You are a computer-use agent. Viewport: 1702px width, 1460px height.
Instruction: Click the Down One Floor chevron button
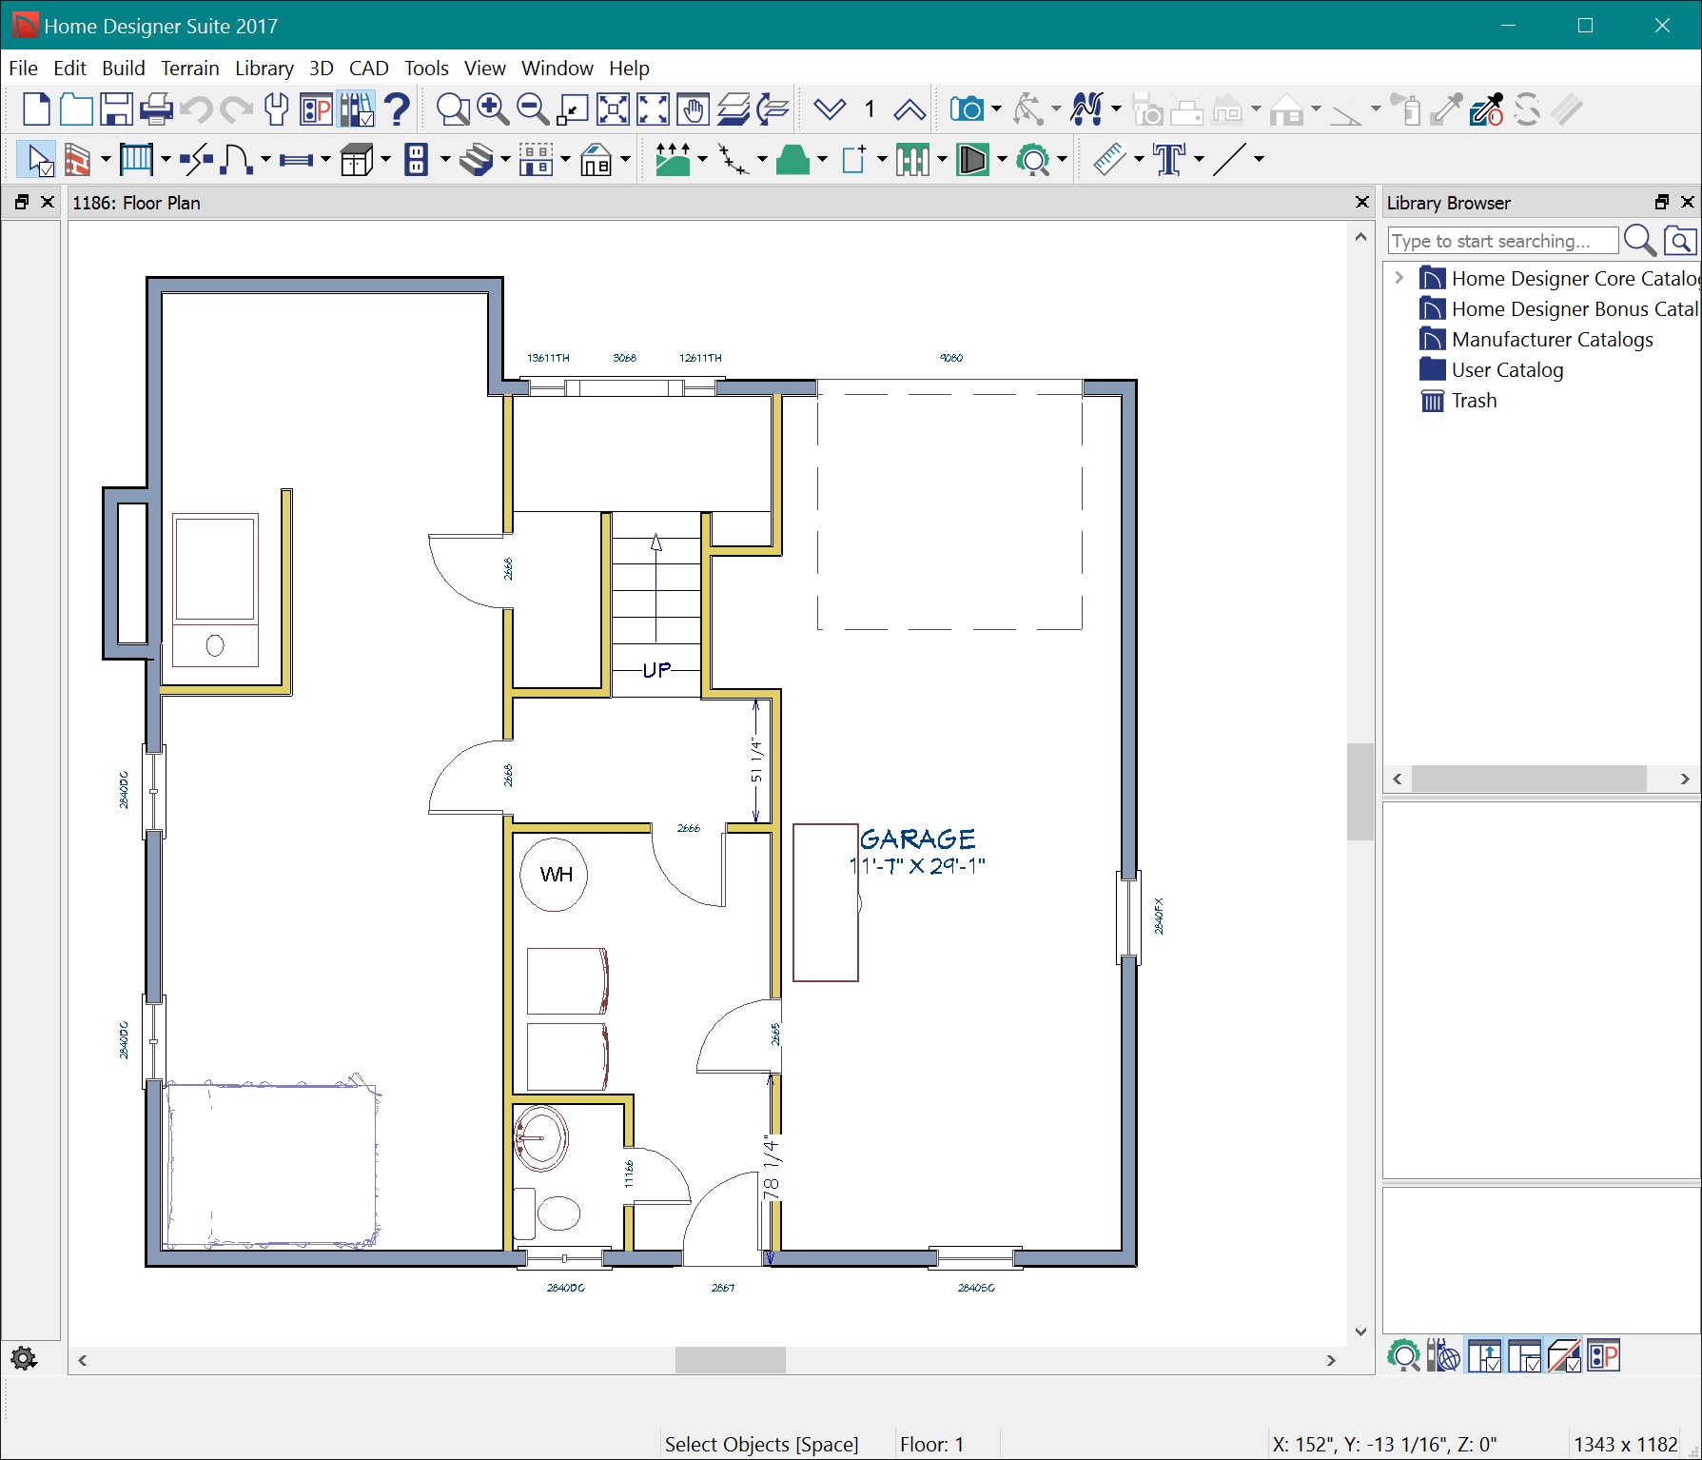pos(831,109)
